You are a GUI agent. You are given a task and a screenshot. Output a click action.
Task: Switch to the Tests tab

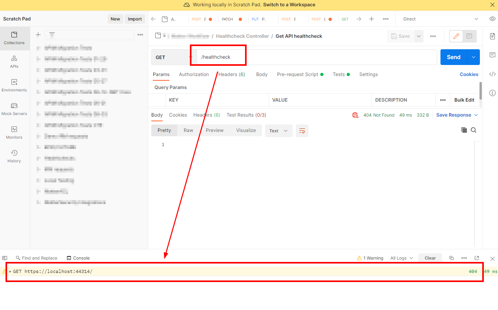point(341,74)
